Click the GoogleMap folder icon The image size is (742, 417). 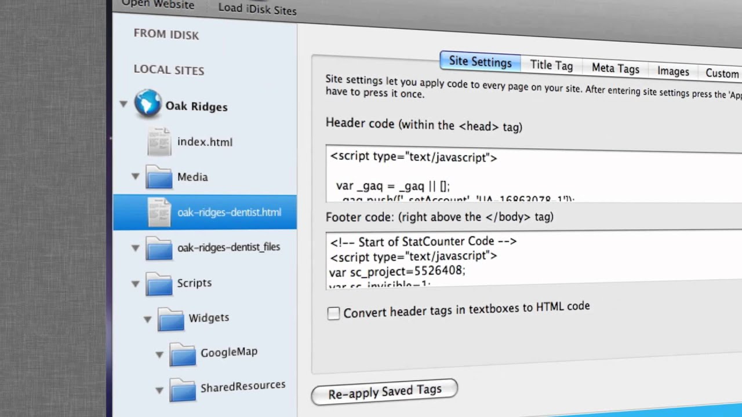(183, 354)
